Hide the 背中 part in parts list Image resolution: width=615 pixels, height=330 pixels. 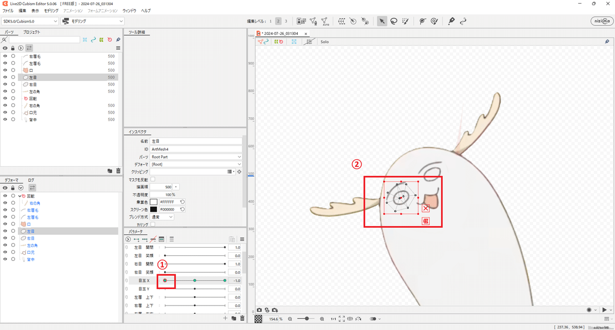click(5, 119)
